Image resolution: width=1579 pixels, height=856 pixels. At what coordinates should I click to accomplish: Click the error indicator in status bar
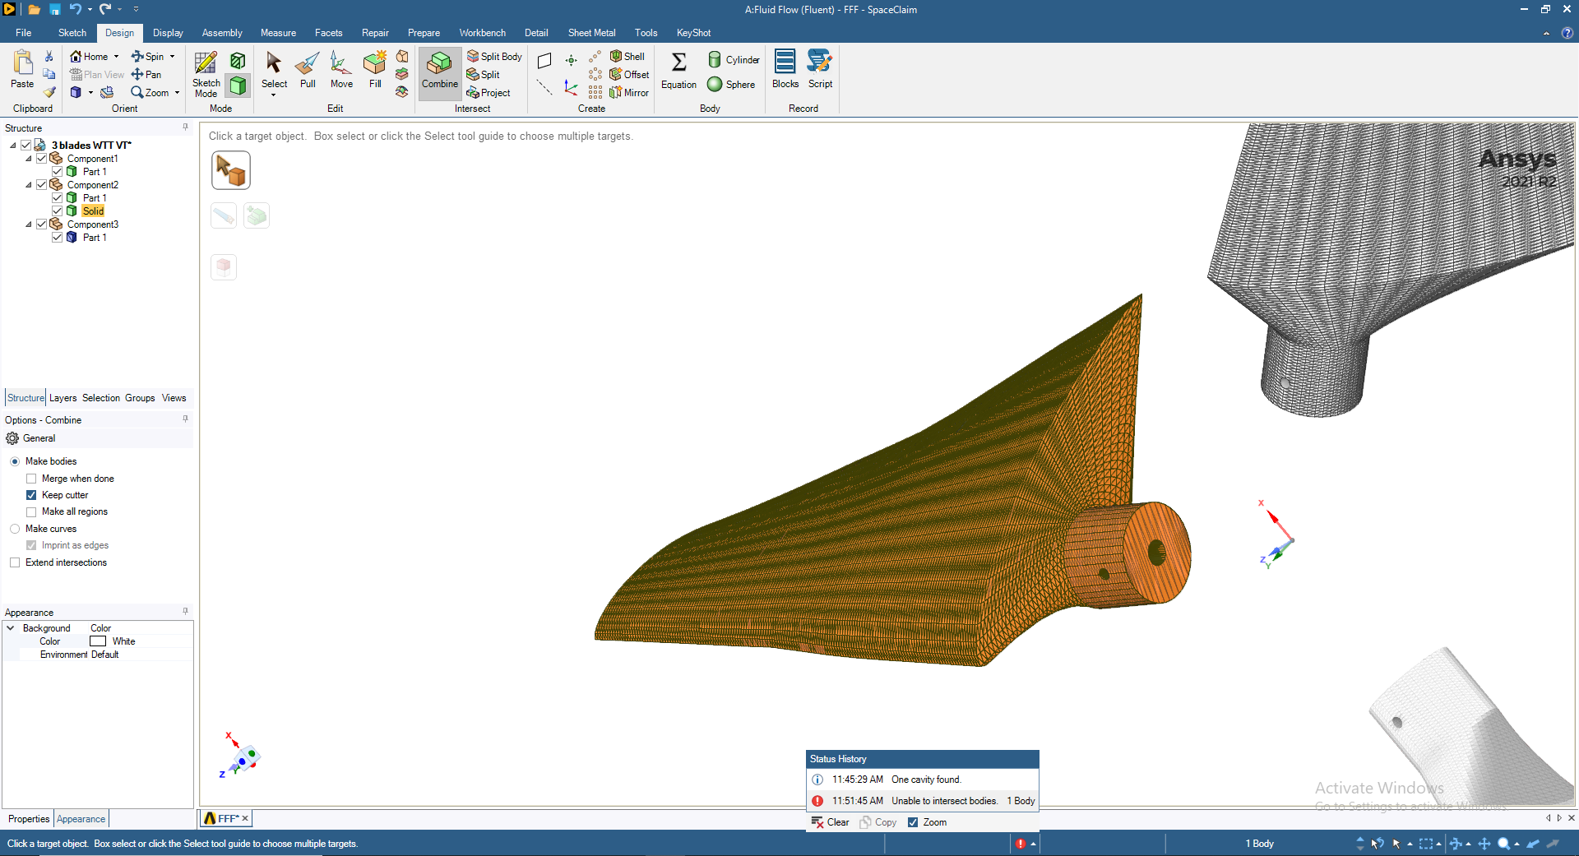click(1020, 844)
